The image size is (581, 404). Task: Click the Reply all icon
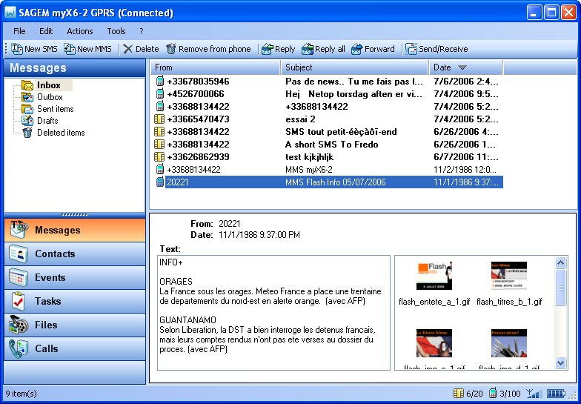pos(308,49)
